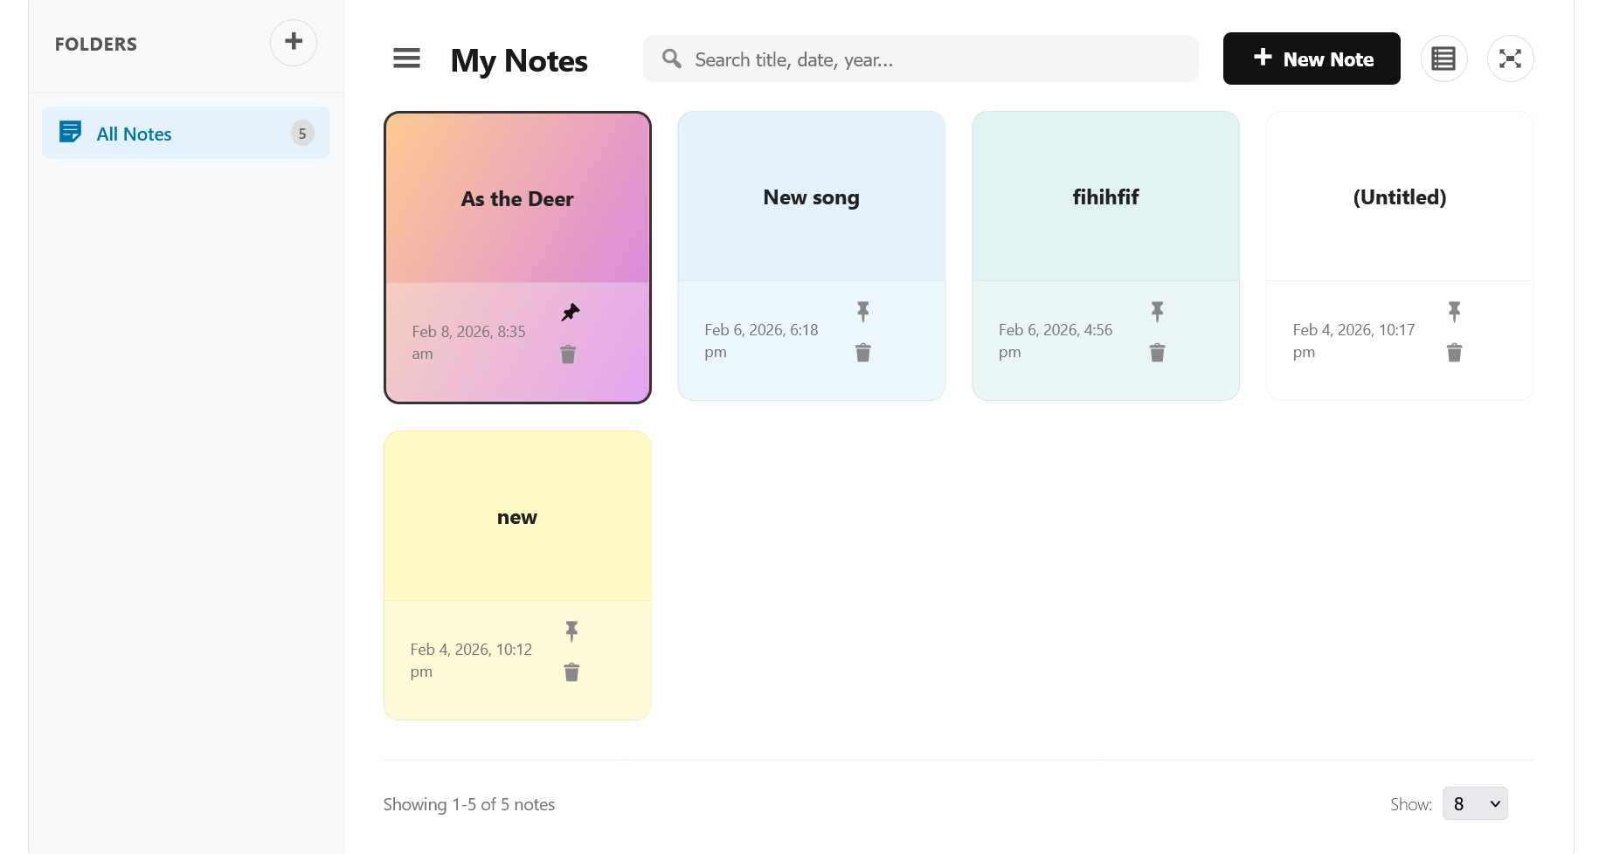Toggle pin on the '(Untitled)' note

[x=1454, y=312]
